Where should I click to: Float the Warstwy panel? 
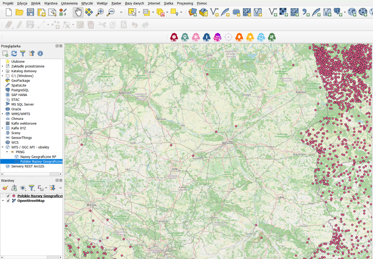tap(57, 181)
